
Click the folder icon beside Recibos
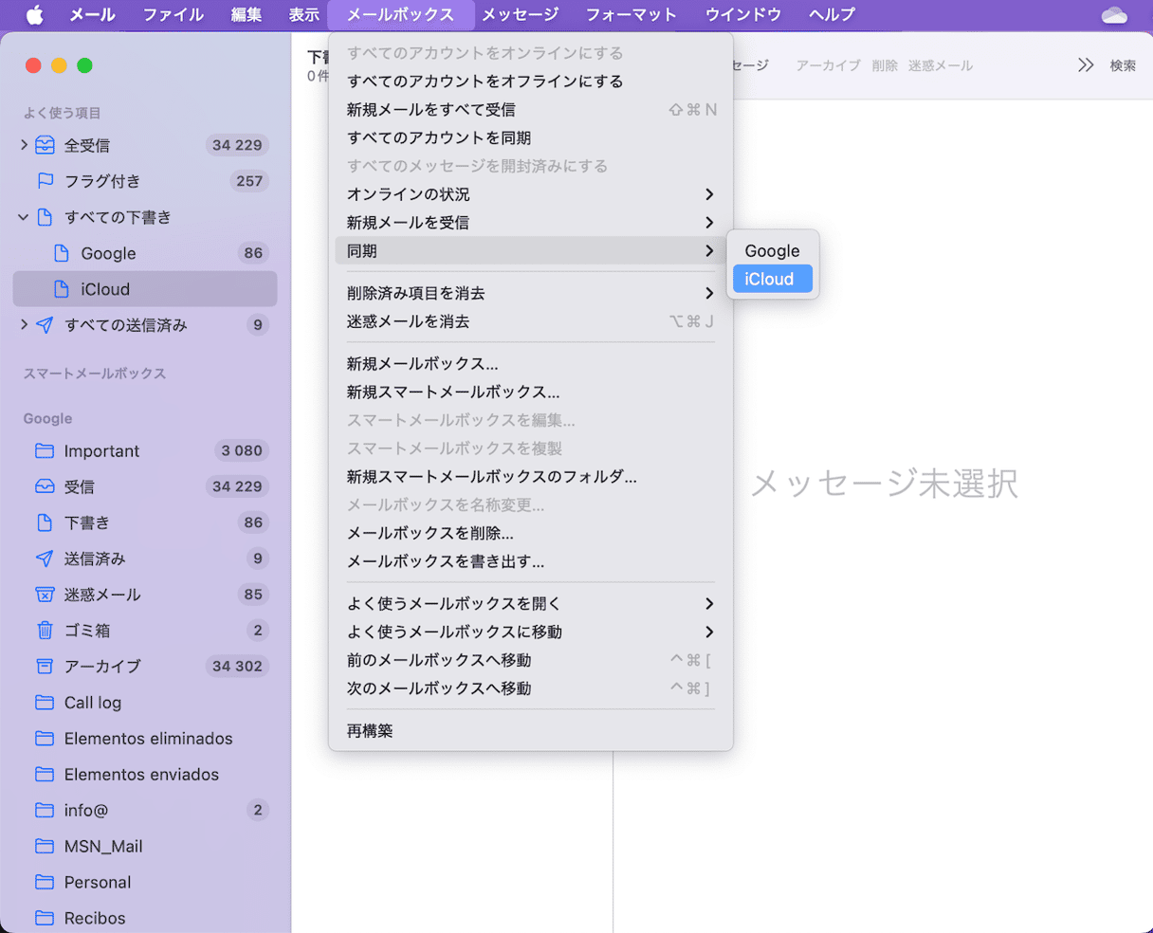tap(45, 918)
